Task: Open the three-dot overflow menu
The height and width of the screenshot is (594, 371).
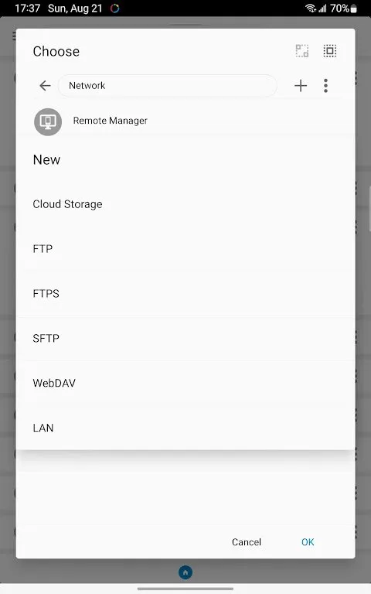Action: (325, 86)
